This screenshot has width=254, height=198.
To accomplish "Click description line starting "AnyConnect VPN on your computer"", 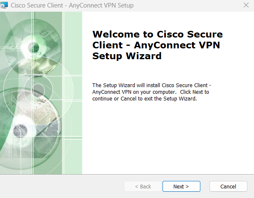I will (150, 92).
